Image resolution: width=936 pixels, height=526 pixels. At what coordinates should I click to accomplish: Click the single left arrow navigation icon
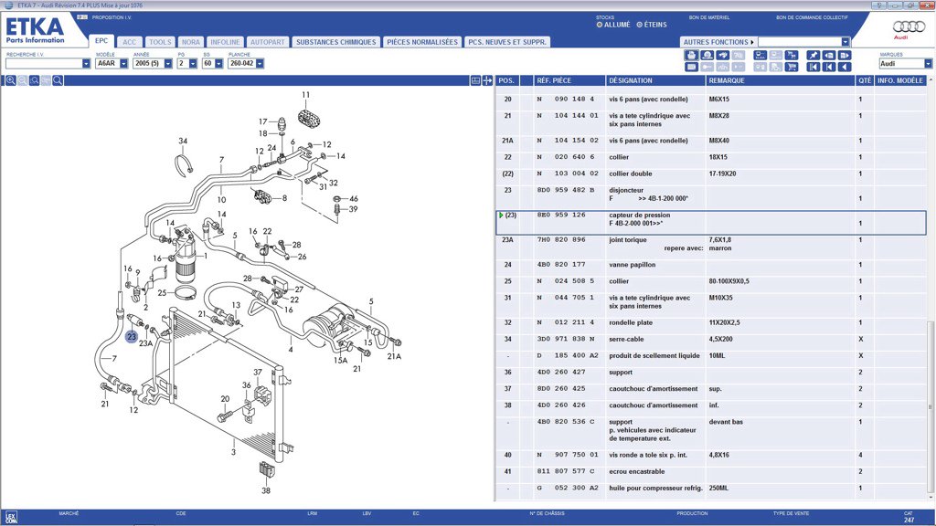click(846, 67)
